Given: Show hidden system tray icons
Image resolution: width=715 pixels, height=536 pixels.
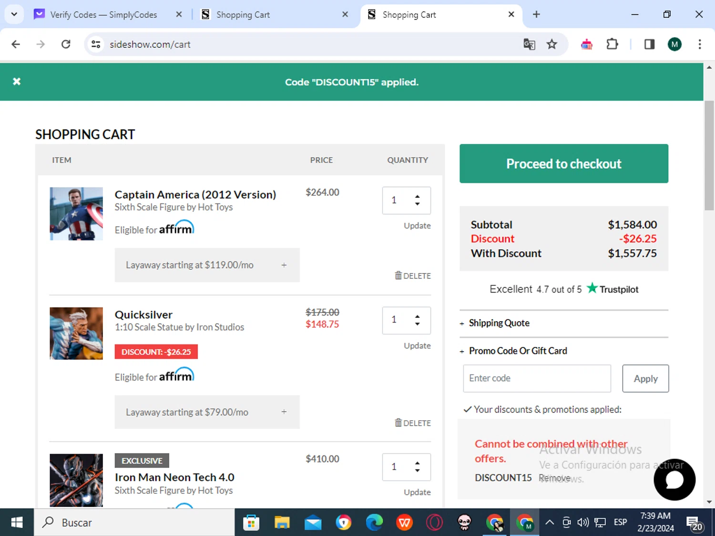Looking at the screenshot, I should pyautogui.click(x=550, y=523).
